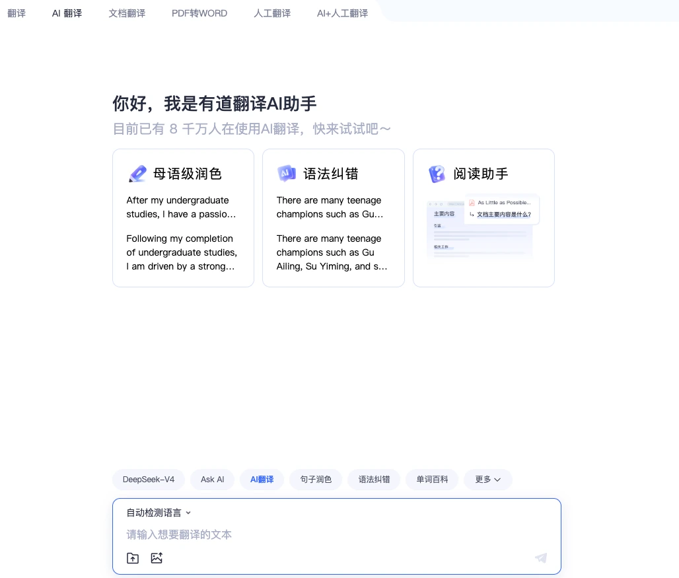Image resolution: width=679 pixels, height=578 pixels.
Task: Click the paper plane send icon
Action: click(541, 558)
